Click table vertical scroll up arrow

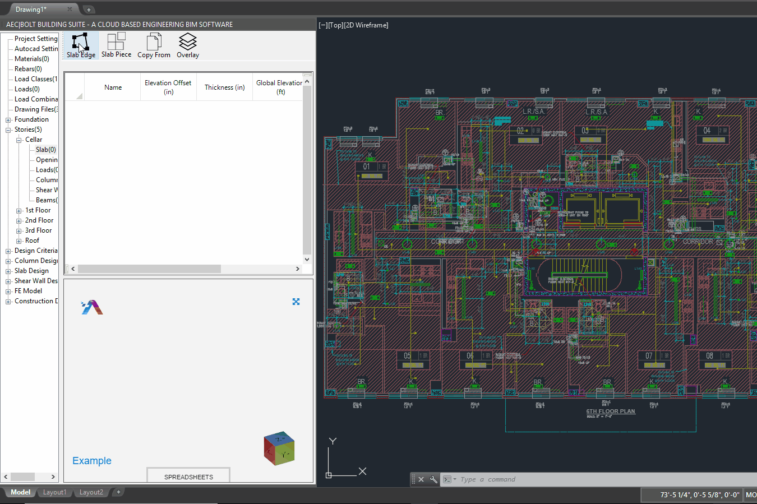307,82
